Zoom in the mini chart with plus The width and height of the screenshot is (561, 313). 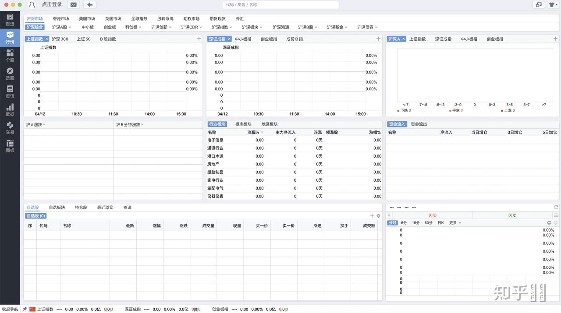coord(556,223)
